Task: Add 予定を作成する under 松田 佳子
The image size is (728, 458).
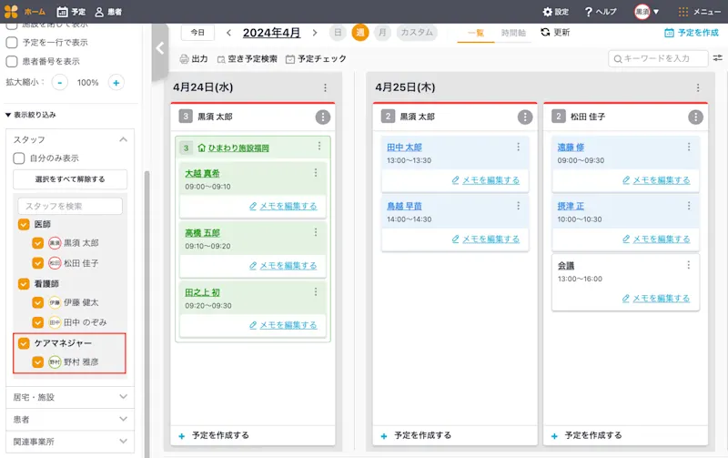Action: click(586, 436)
